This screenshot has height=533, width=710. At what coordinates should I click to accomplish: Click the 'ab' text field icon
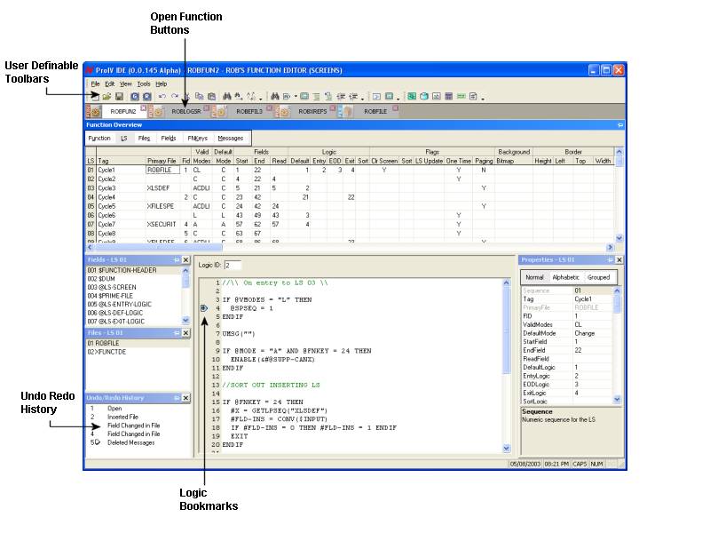point(437,97)
